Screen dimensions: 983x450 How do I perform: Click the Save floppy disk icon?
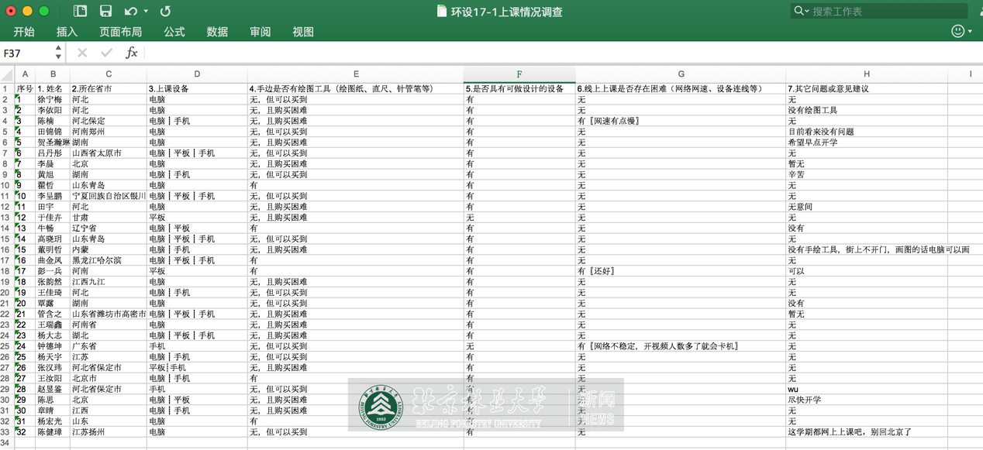tap(105, 12)
